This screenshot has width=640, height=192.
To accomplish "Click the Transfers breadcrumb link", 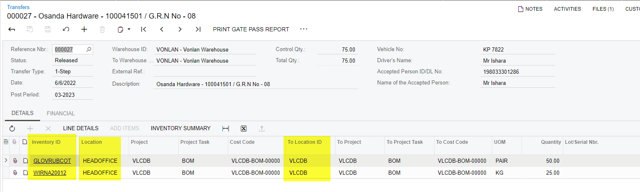I will [18, 7].
